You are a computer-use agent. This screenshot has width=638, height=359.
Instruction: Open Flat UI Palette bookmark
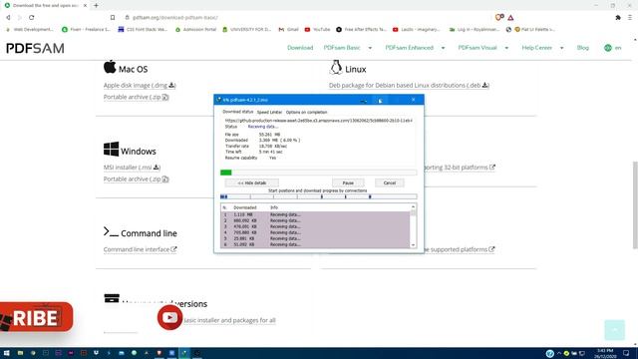coord(534,29)
